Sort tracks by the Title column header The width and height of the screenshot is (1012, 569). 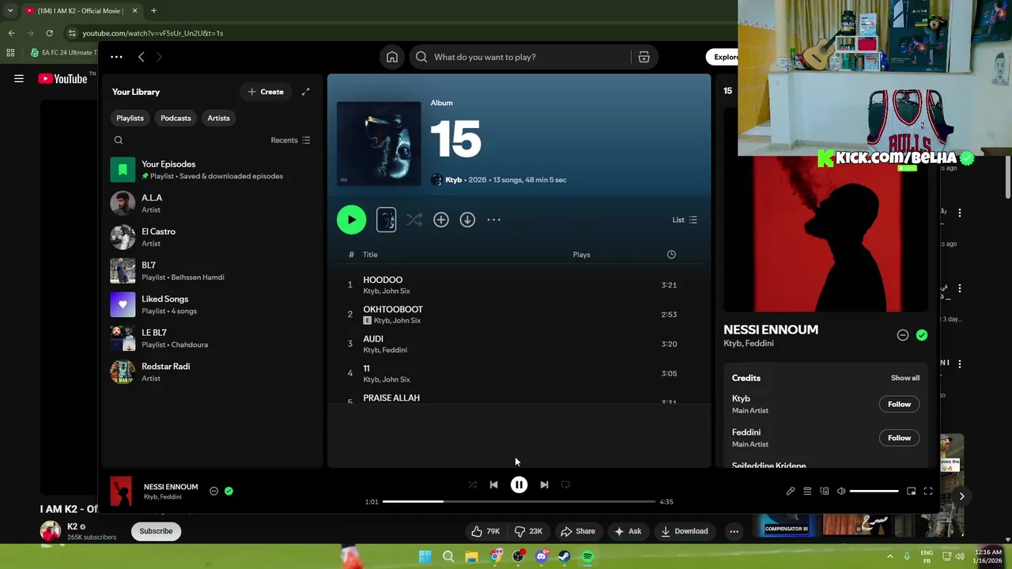pyautogui.click(x=370, y=254)
